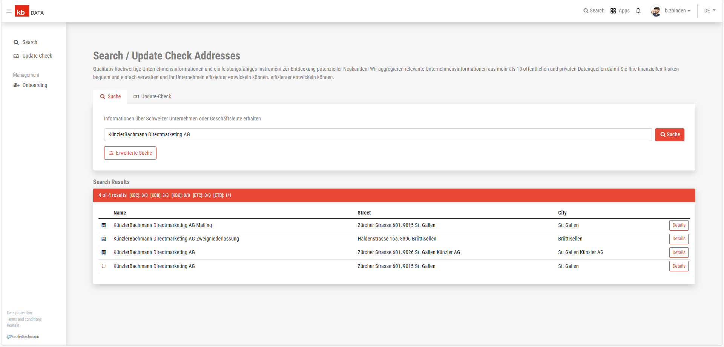Open the b.zbinden account dropdown
Screen dimensions: 724x347
click(x=677, y=11)
